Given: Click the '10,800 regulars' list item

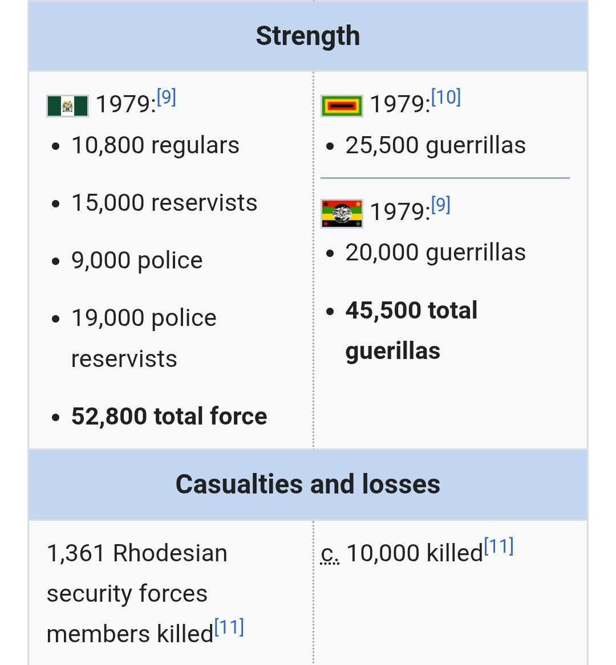Looking at the screenshot, I should (x=155, y=145).
